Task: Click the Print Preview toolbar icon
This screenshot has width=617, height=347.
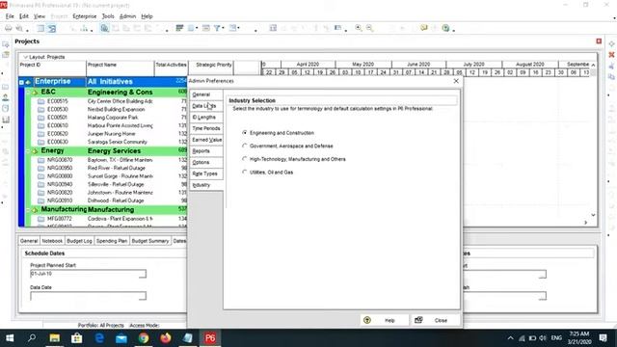Action: point(19,28)
